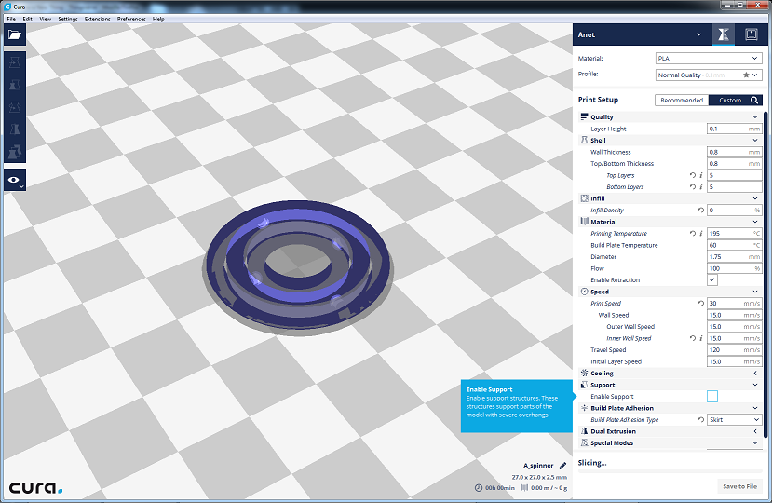This screenshot has height=503, width=772.
Task: Open the Settings menu
Action: pos(68,19)
